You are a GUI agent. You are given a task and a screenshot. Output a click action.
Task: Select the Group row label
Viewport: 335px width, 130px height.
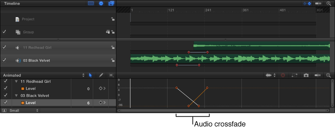28,32
